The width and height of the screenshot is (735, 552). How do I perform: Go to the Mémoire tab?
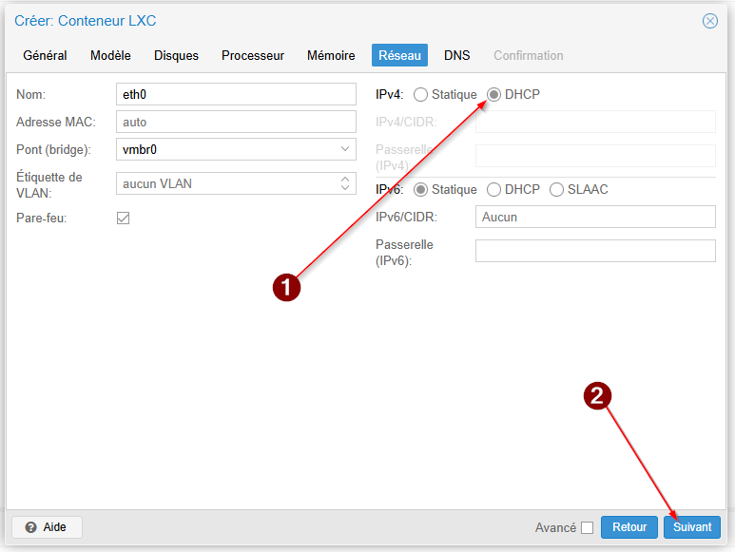coord(331,55)
